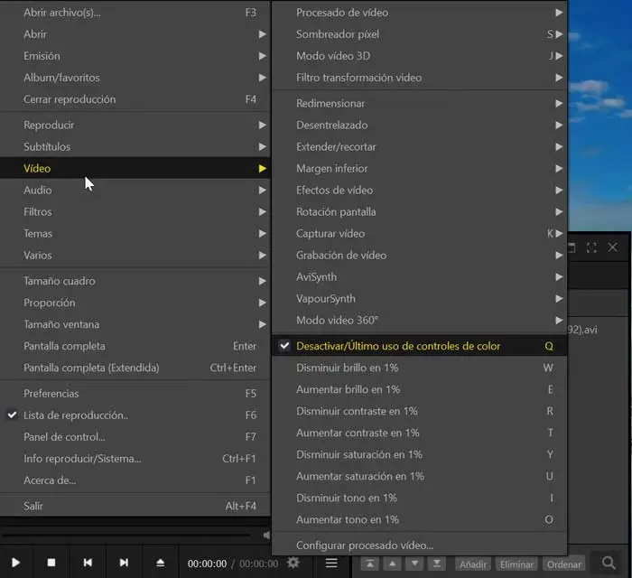Screen dimensions: 632x578
Task: Expand Extender/recortar submenu
Action: click(420, 147)
